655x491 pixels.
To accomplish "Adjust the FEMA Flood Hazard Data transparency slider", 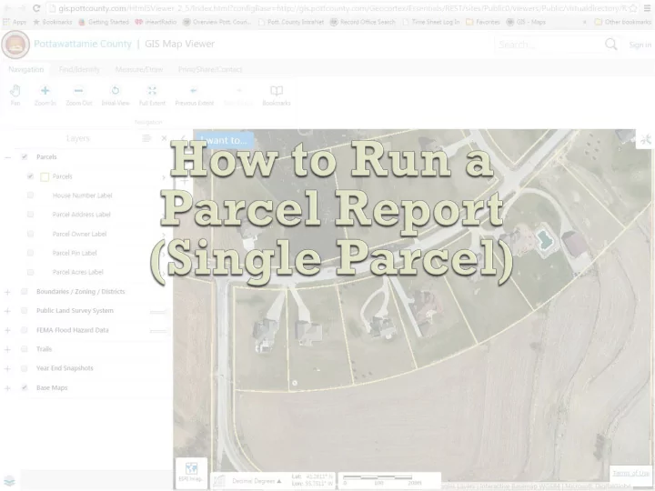I will click(158, 331).
